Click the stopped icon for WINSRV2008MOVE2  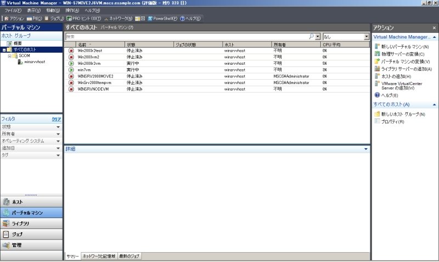pos(71,76)
